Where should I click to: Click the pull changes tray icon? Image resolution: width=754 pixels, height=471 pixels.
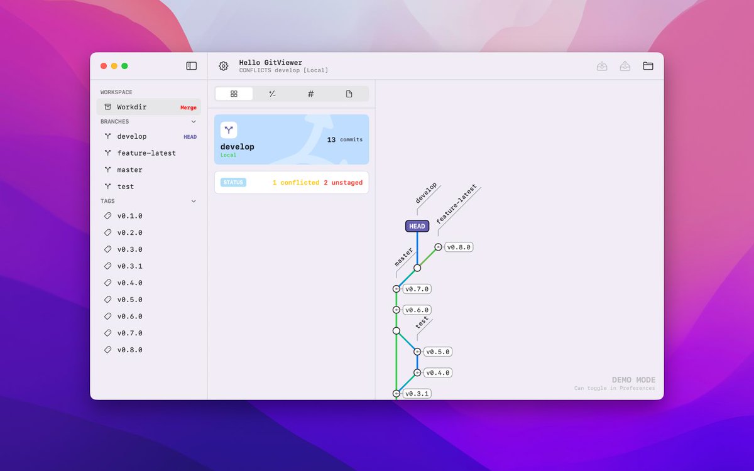tap(601, 65)
